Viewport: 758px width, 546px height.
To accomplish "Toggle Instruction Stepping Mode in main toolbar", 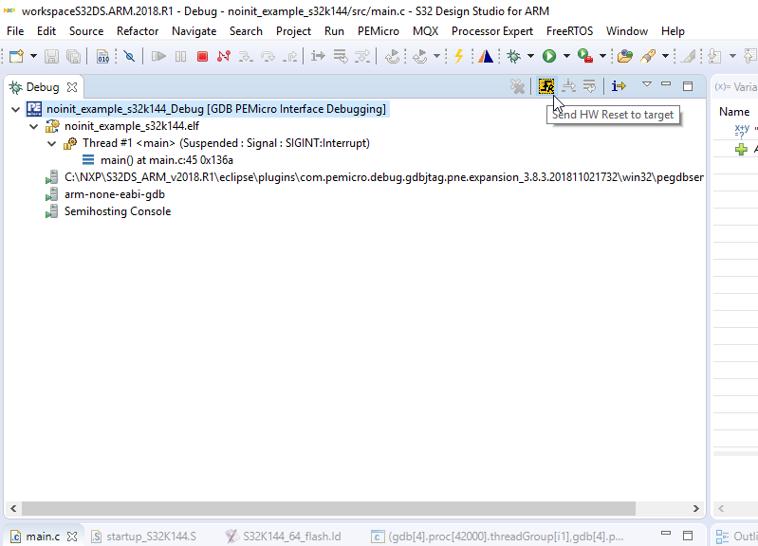I will click(318, 57).
